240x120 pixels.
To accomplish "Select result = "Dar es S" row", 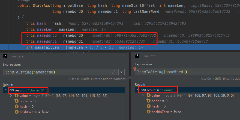I will pos(64,90).
